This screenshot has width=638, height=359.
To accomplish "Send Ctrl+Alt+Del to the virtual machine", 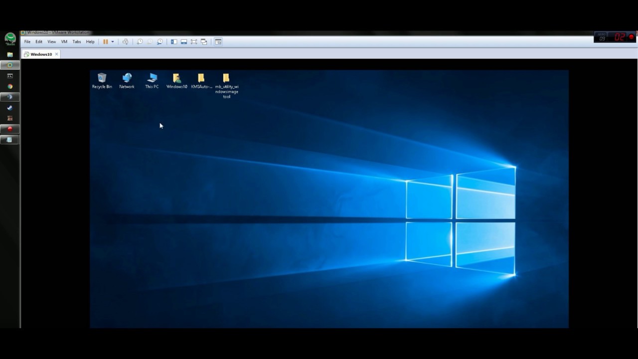I will click(x=125, y=42).
